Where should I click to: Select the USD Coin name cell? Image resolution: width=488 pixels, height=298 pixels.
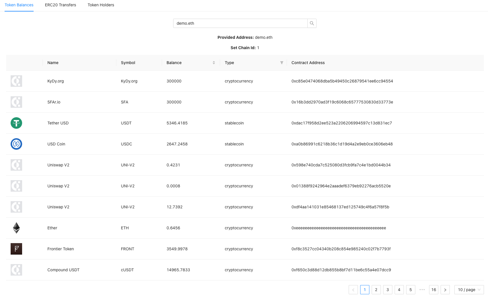tap(56, 144)
